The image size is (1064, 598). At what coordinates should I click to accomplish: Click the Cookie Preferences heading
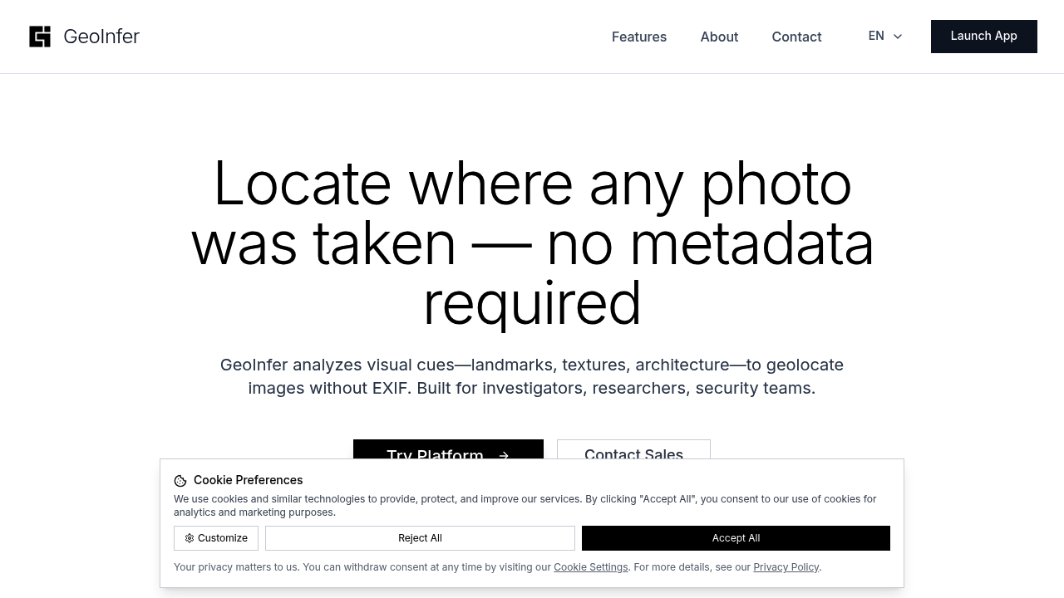coord(248,480)
